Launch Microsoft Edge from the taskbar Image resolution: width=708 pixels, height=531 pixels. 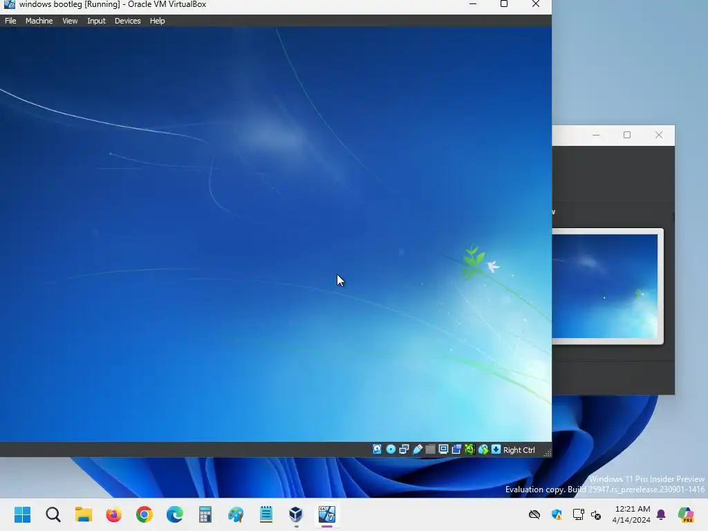pyautogui.click(x=175, y=514)
